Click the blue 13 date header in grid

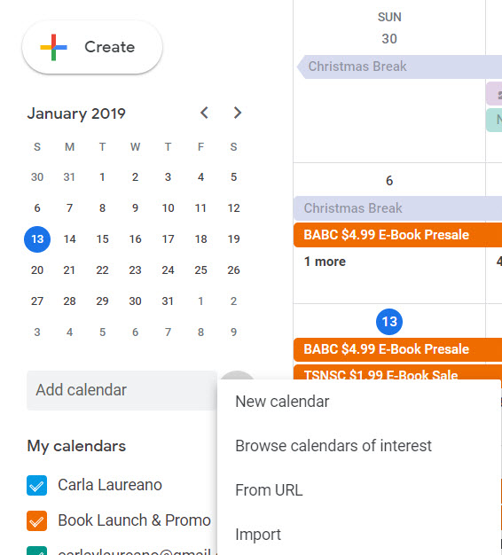click(389, 322)
